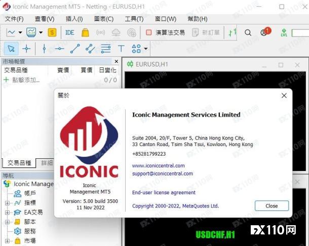
Task: Click the green price bars icon
Action: click(232, 32)
